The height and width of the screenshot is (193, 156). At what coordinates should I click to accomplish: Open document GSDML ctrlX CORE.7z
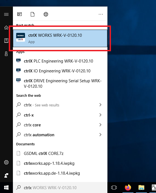(60, 153)
